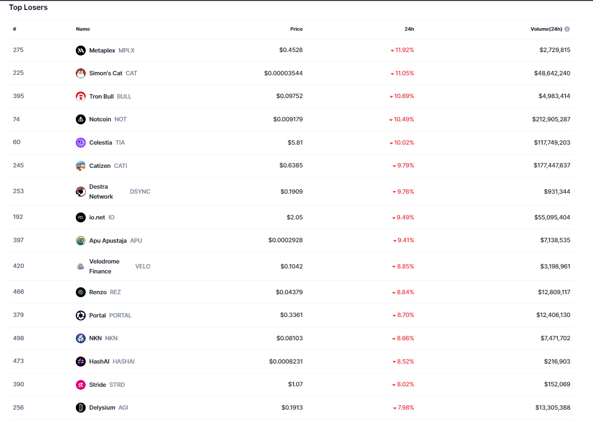Click the Notcoin triangle logo icon

pyautogui.click(x=81, y=119)
